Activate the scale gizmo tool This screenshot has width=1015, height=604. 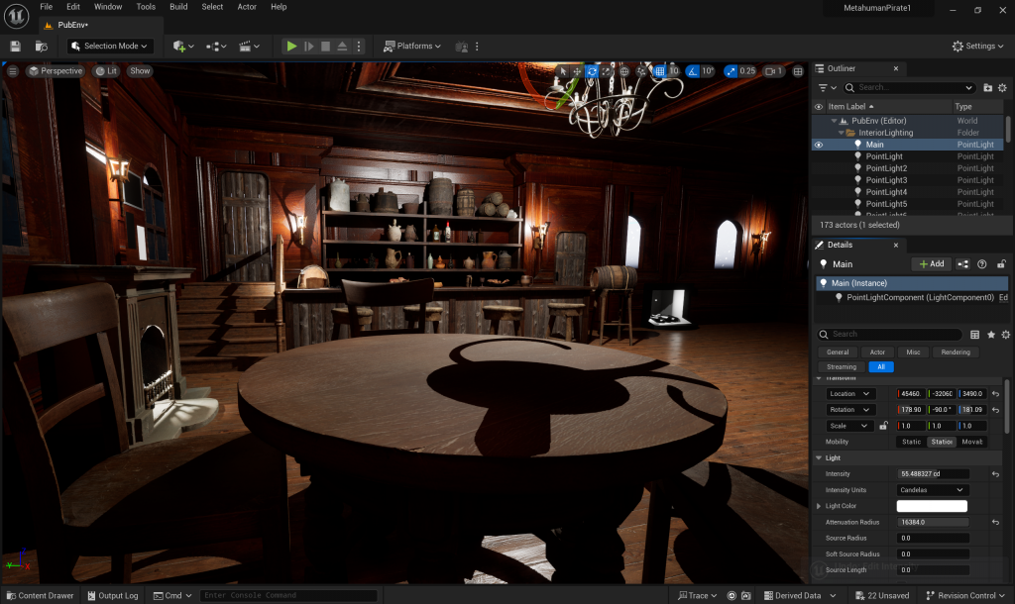click(606, 71)
